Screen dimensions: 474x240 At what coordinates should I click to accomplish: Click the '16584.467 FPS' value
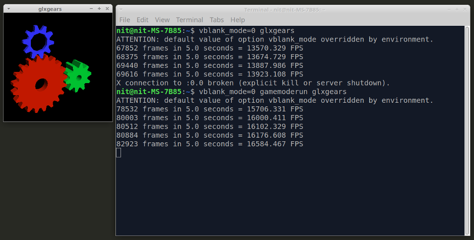275,144
